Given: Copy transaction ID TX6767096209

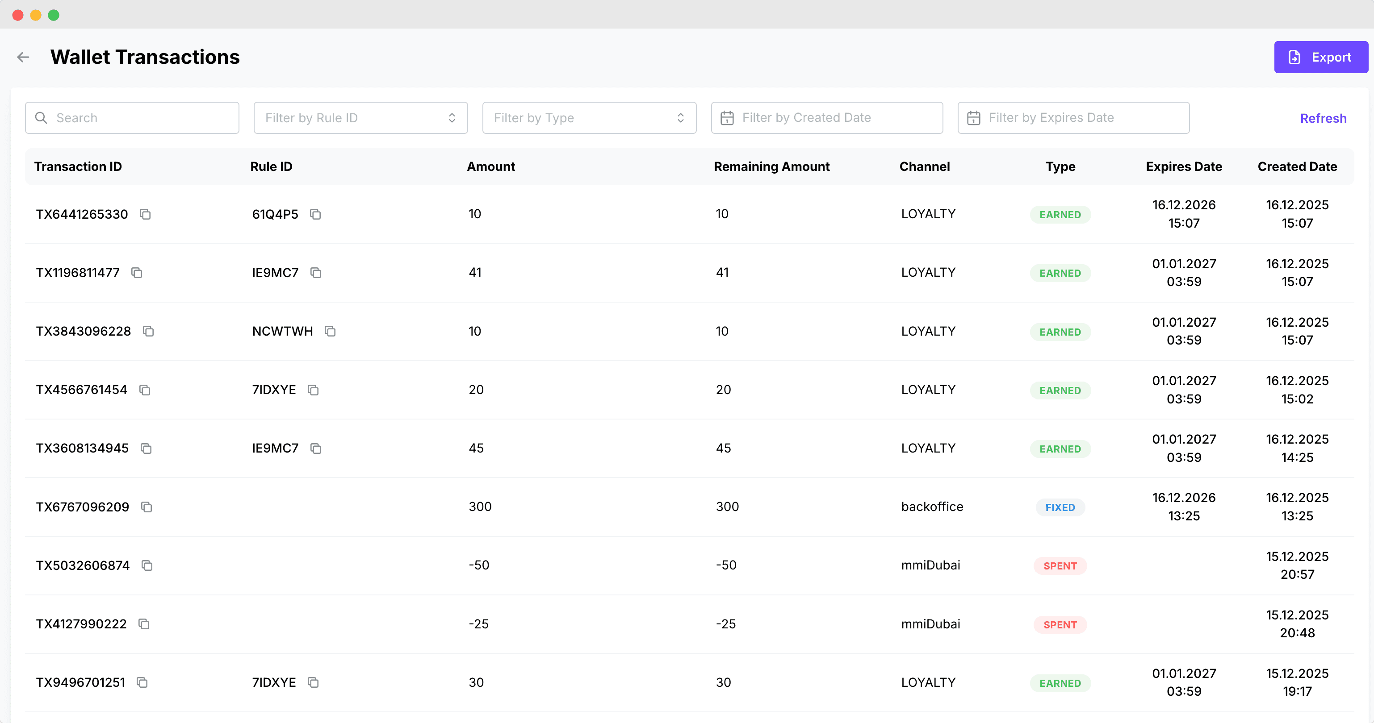Looking at the screenshot, I should (146, 507).
